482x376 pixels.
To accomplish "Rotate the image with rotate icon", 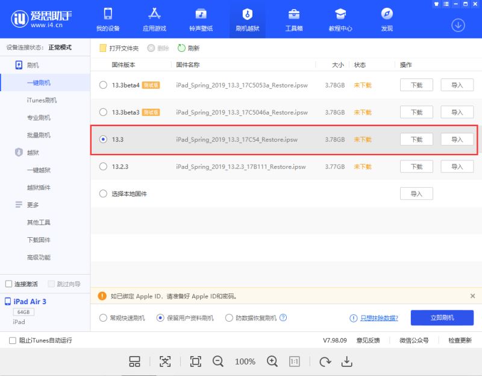I will pyautogui.click(x=325, y=362).
